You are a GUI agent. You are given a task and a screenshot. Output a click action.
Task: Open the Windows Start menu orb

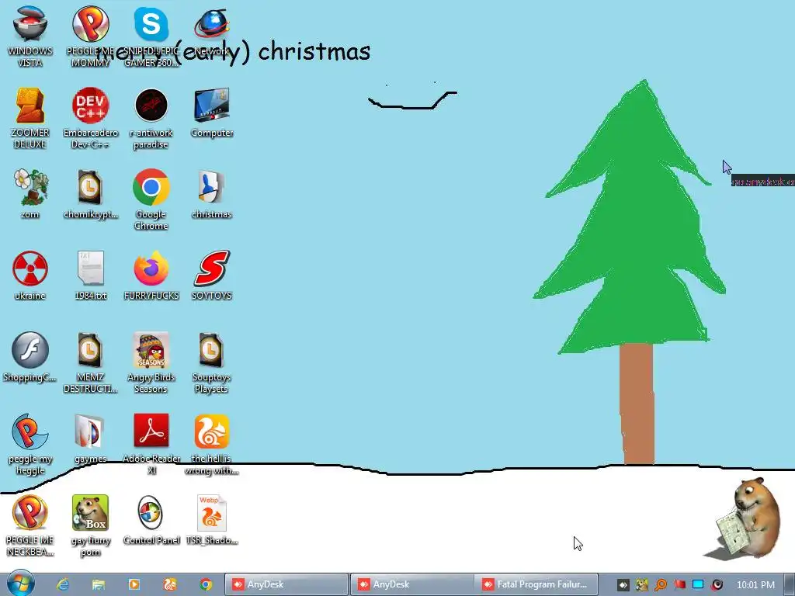(20, 584)
